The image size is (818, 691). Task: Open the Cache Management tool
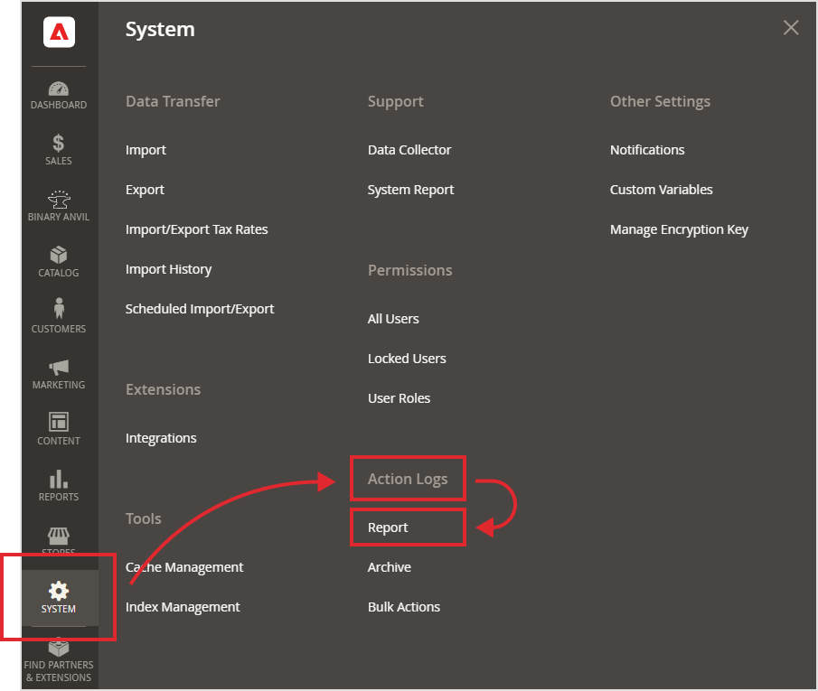point(184,567)
